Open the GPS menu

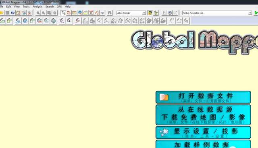(x=59, y=6)
